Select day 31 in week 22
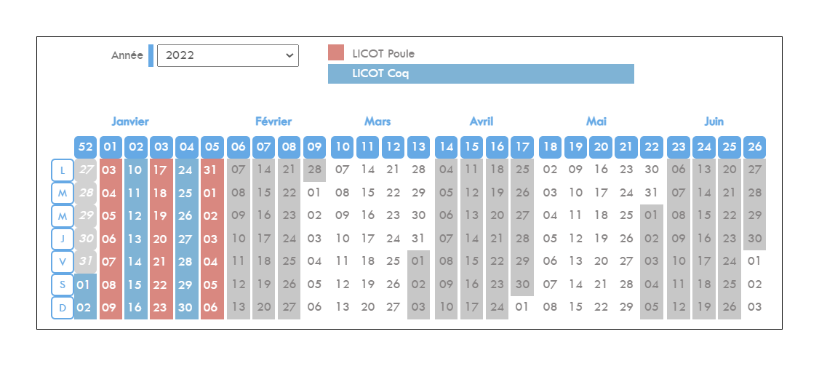Image resolution: width=819 pixels, height=366 pixels. (x=651, y=193)
